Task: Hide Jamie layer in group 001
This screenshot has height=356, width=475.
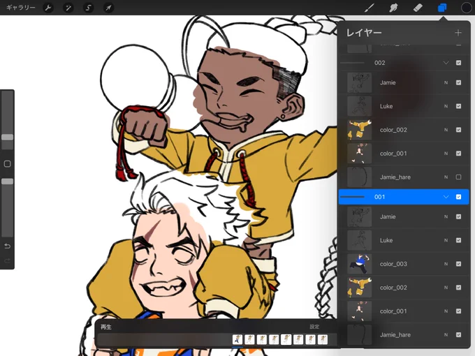Action: point(459,216)
